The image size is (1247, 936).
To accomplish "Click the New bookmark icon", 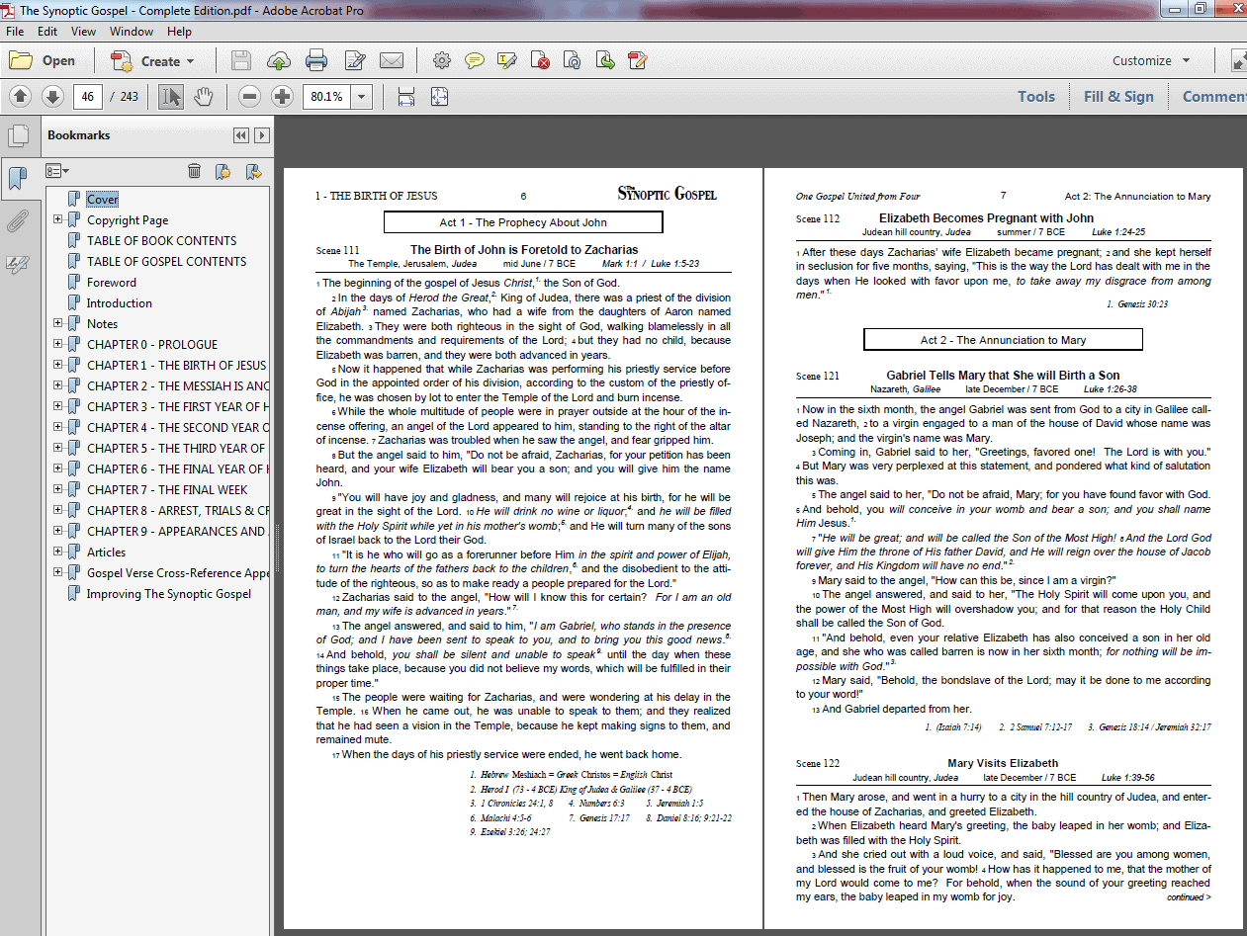I will (223, 171).
